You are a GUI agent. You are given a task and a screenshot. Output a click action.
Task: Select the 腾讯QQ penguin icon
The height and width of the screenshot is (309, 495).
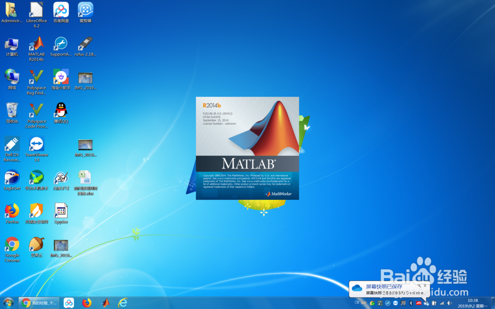tap(61, 113)
